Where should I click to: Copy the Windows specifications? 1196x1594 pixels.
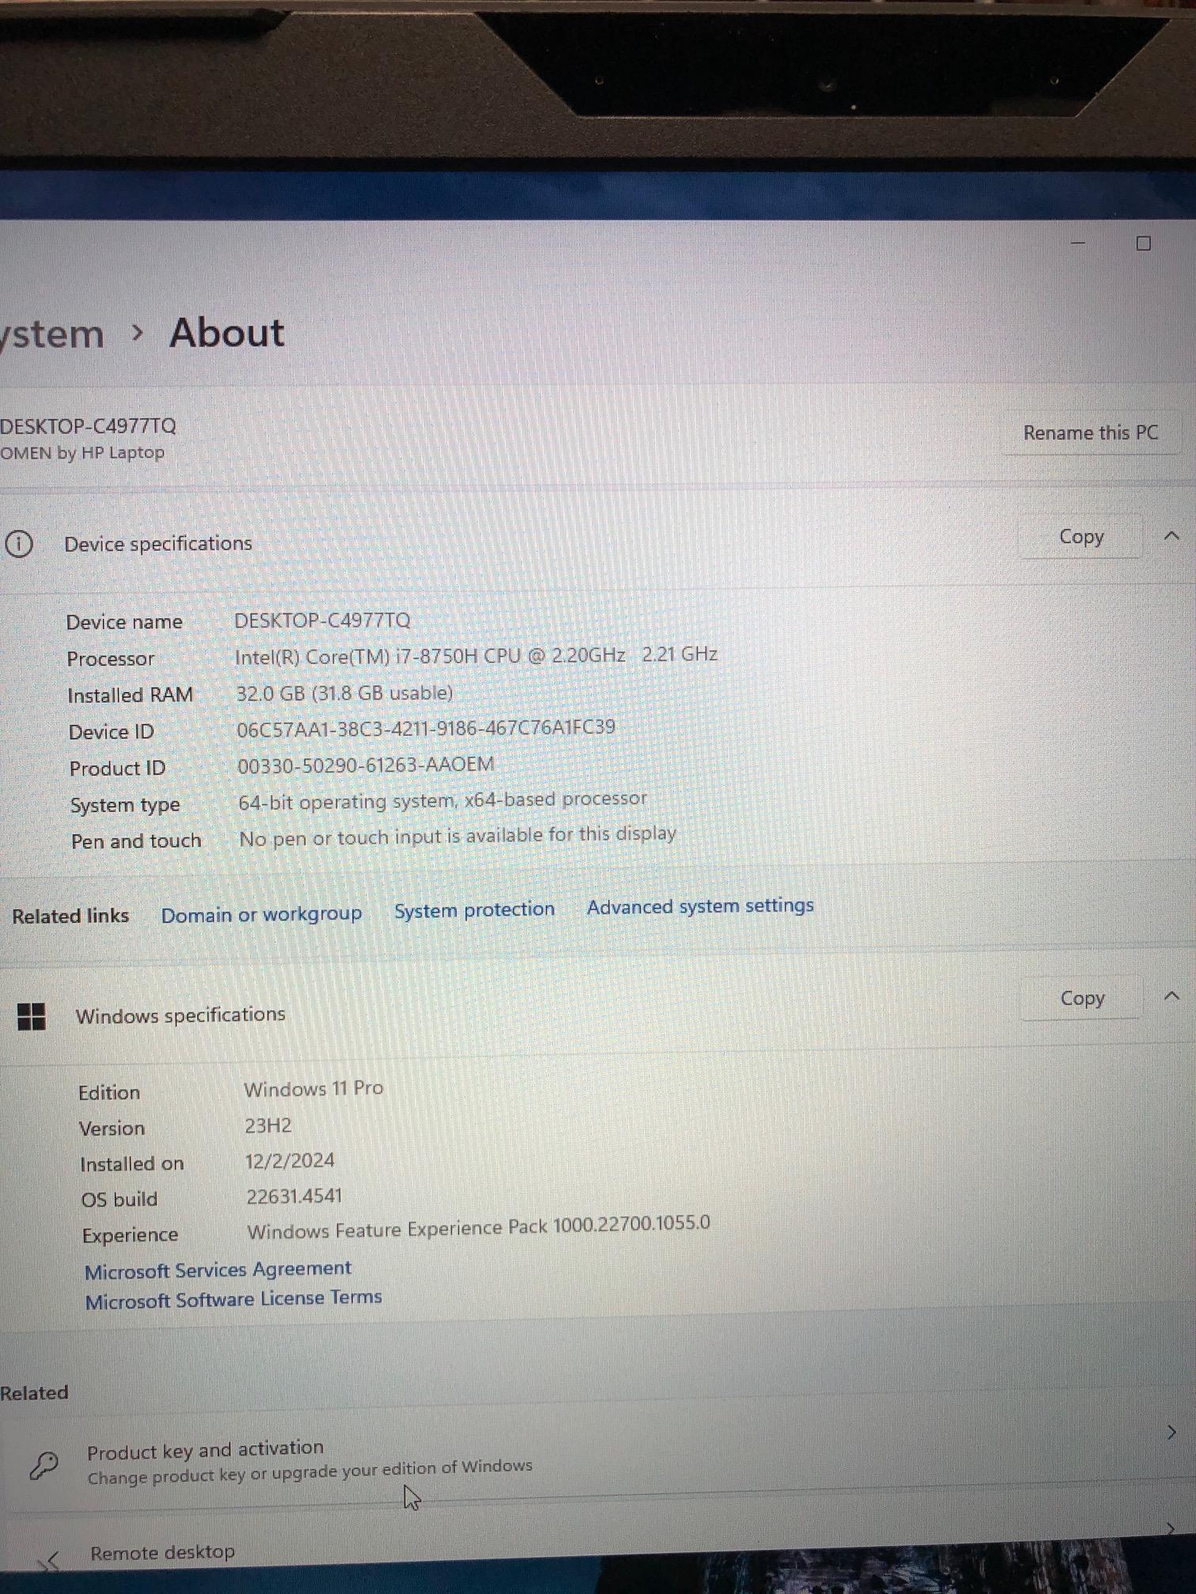coord(1082,999)
